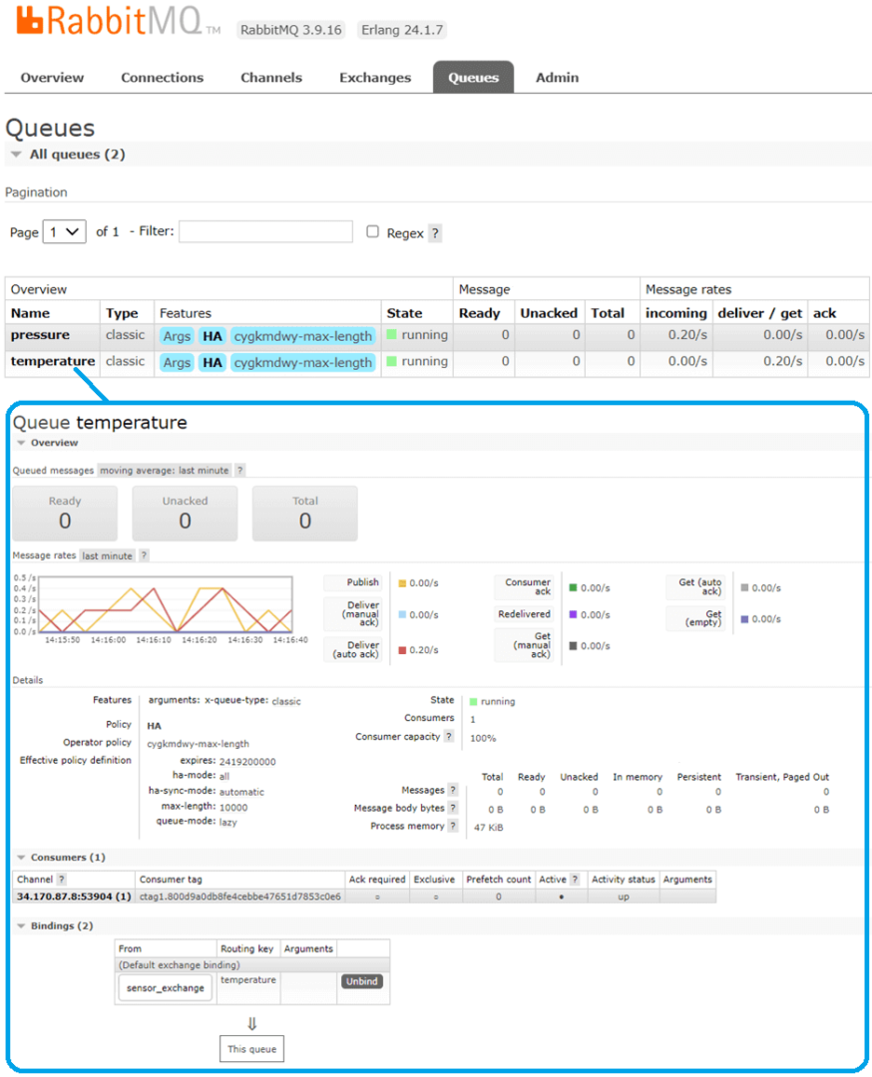Click help icon in Active column header

575,880
